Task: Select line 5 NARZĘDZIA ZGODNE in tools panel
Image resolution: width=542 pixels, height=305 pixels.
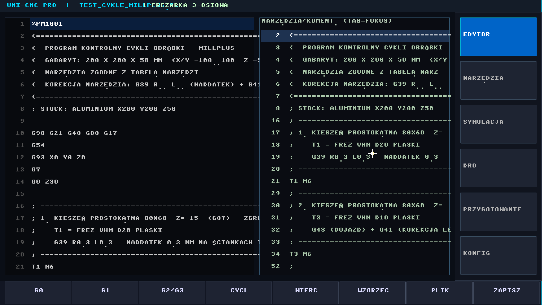Action: point(355,72)
